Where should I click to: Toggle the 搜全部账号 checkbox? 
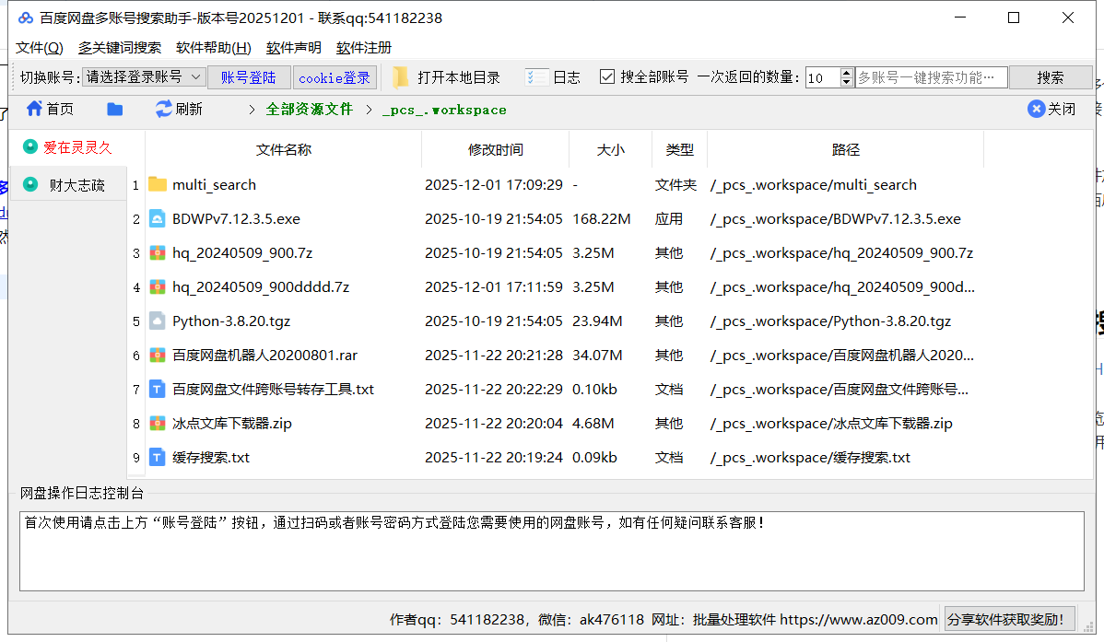[x=607, y=77]
